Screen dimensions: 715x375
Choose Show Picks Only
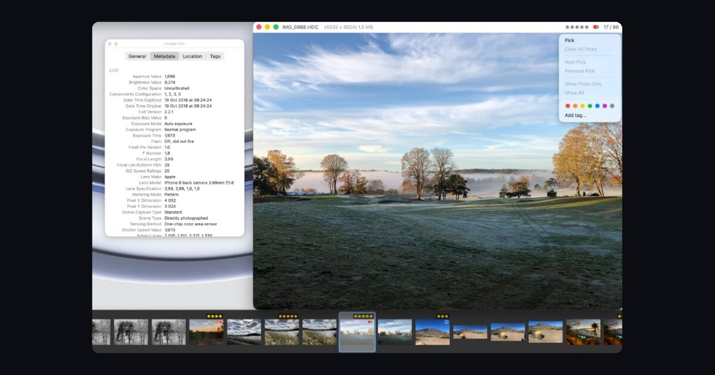click(583, 84)
